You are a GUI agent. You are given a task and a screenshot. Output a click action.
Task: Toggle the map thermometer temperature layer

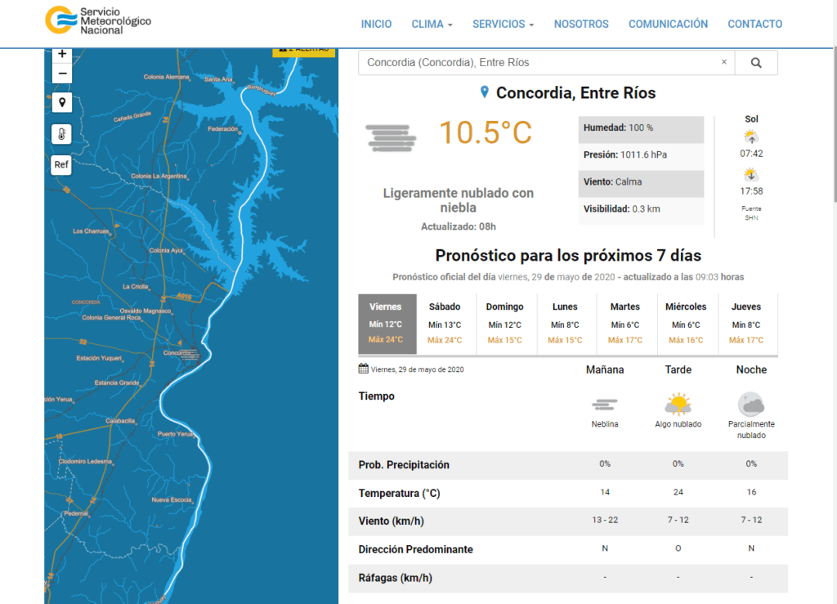[x=62, y=133]
